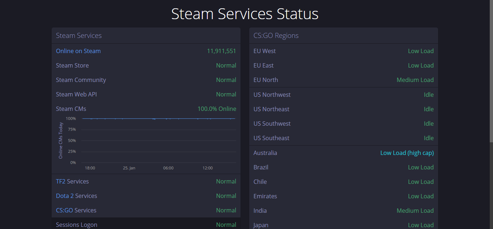Click the Steam Services panel heading
The height and width of the screenshot is (229, 493).
79,35
